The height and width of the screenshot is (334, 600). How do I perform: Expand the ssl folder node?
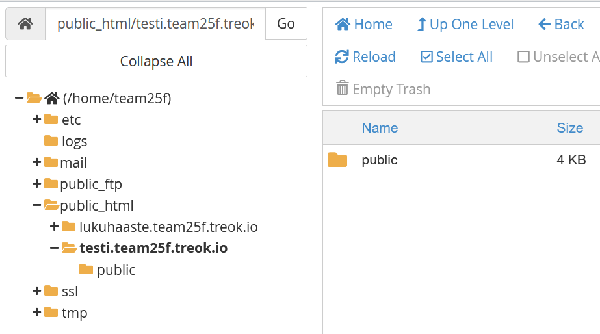coord(37,291)
